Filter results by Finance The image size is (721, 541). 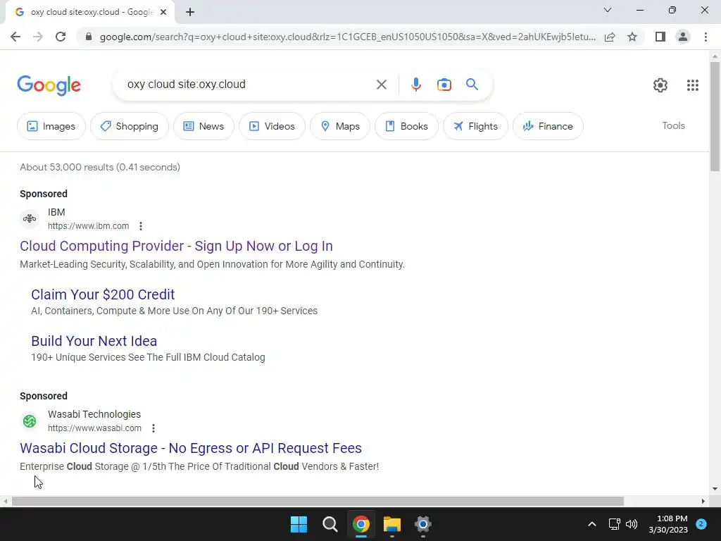point(548,126)
